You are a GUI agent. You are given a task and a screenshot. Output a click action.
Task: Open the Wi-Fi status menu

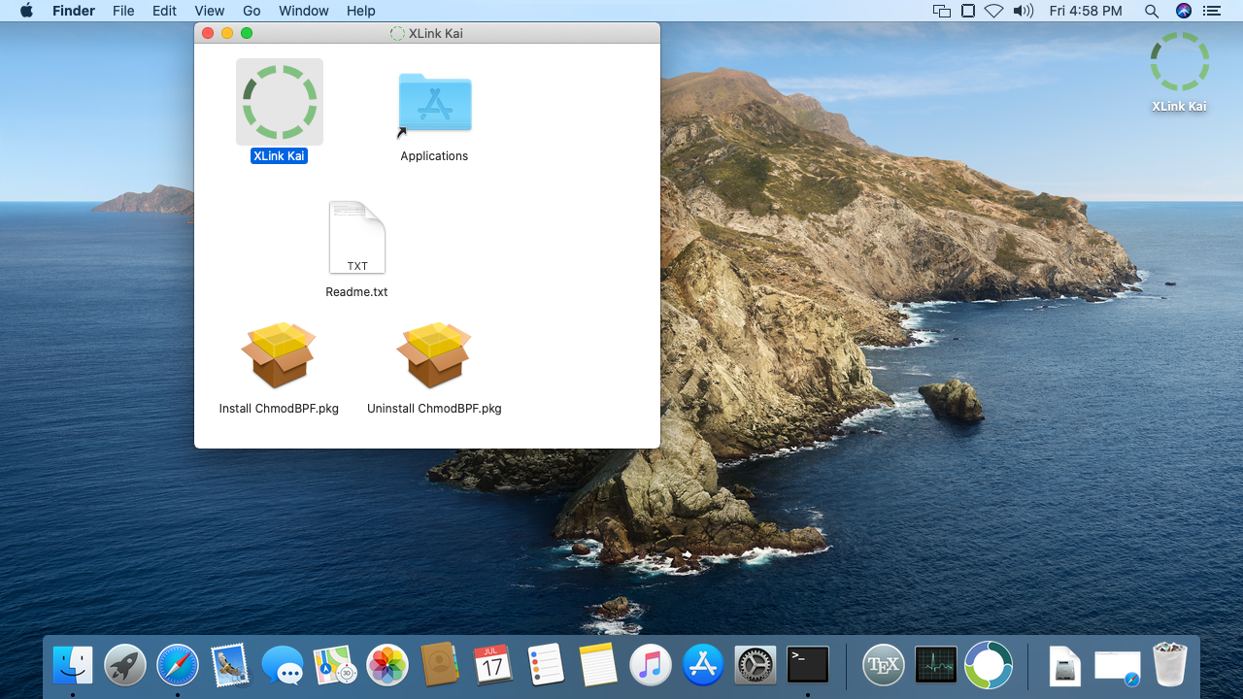993,11
